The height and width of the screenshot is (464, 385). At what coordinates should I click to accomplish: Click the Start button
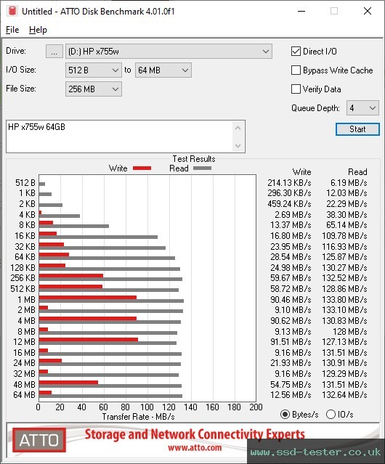click(357, 129)
